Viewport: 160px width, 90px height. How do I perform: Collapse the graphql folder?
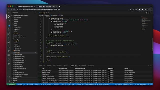tap(17, 41)
